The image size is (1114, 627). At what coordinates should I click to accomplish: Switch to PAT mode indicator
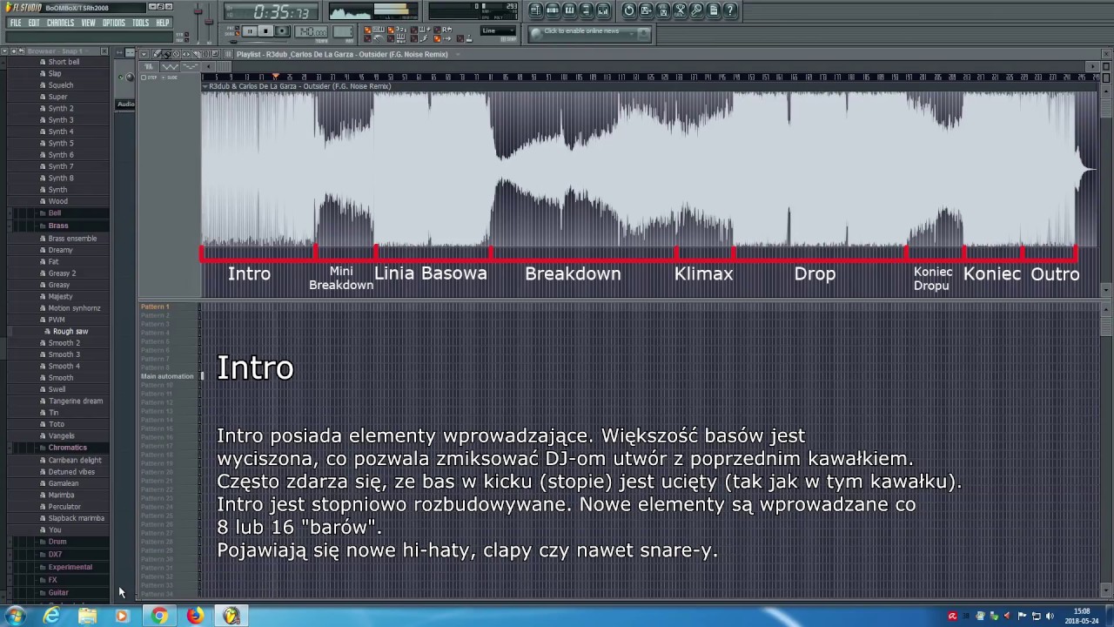tap(238, 28)
